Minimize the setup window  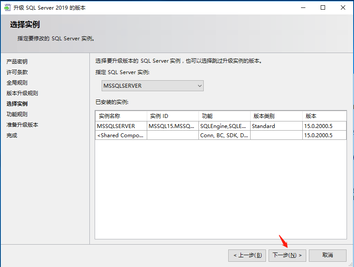coord(303,7)
